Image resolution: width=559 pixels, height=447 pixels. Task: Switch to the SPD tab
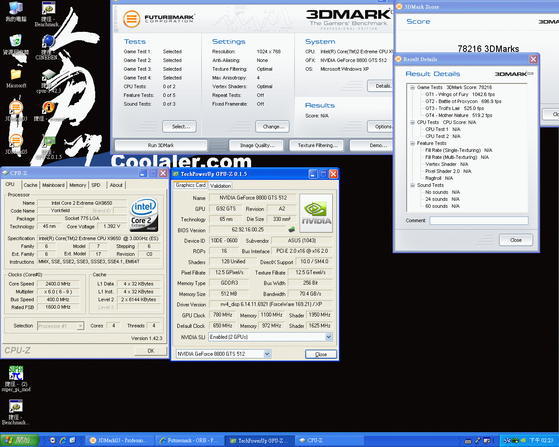pyautogui.click(x=96, y=185)
